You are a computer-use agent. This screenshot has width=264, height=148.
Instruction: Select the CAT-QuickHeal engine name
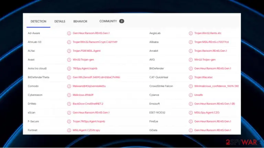click(x=159, y=77)
